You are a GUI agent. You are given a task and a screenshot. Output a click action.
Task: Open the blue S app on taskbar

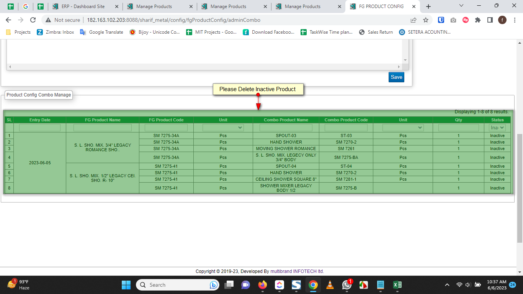(x=296, y=285)
